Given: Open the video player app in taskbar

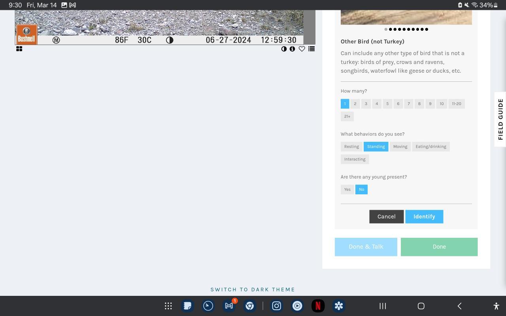Looking at the screenshot, I should point(297,306).
